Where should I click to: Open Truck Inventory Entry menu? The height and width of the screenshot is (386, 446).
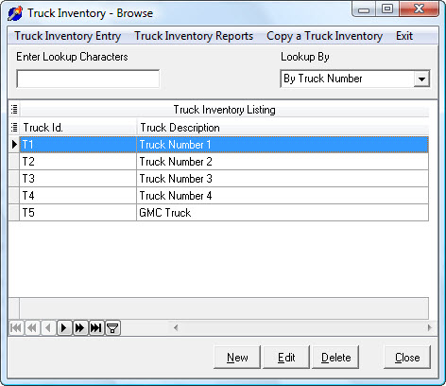click(x=68, y=36)
